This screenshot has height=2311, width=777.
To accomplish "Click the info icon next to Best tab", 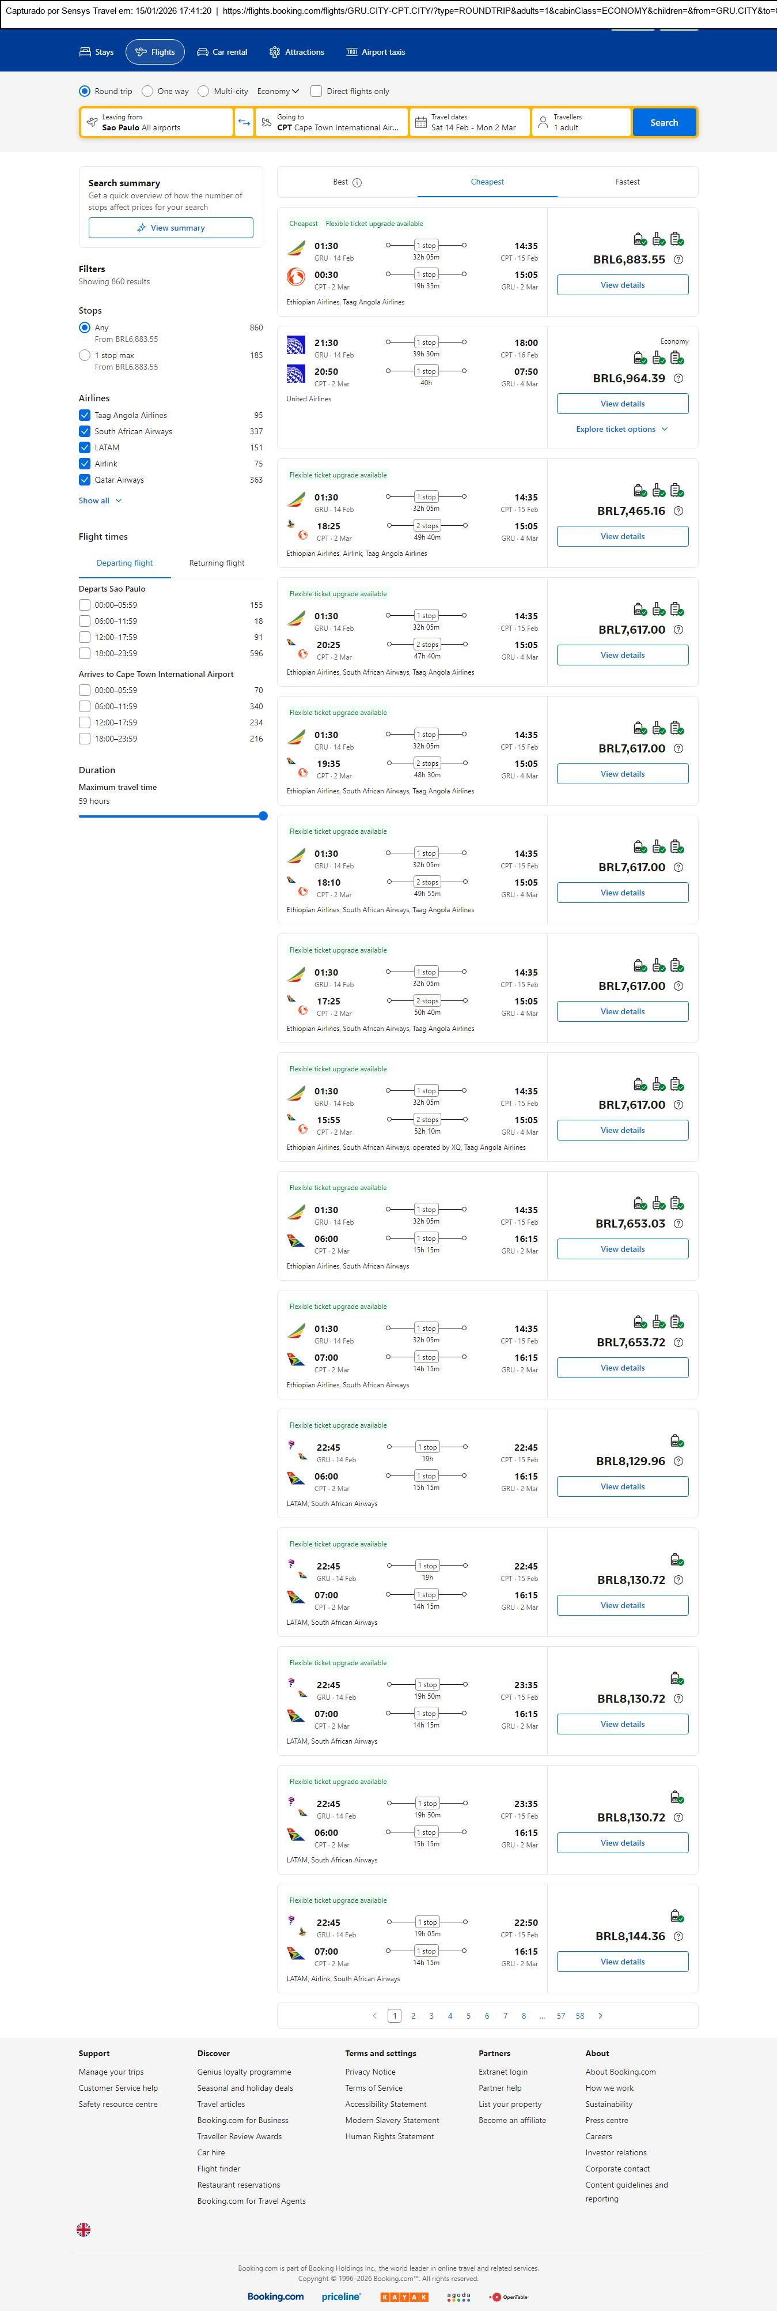I will coord(358,183).
